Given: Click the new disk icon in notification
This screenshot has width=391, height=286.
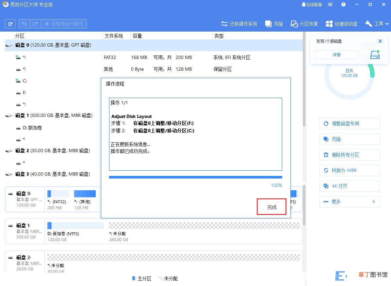Looking at the screenshot, I should click(375, 54).
